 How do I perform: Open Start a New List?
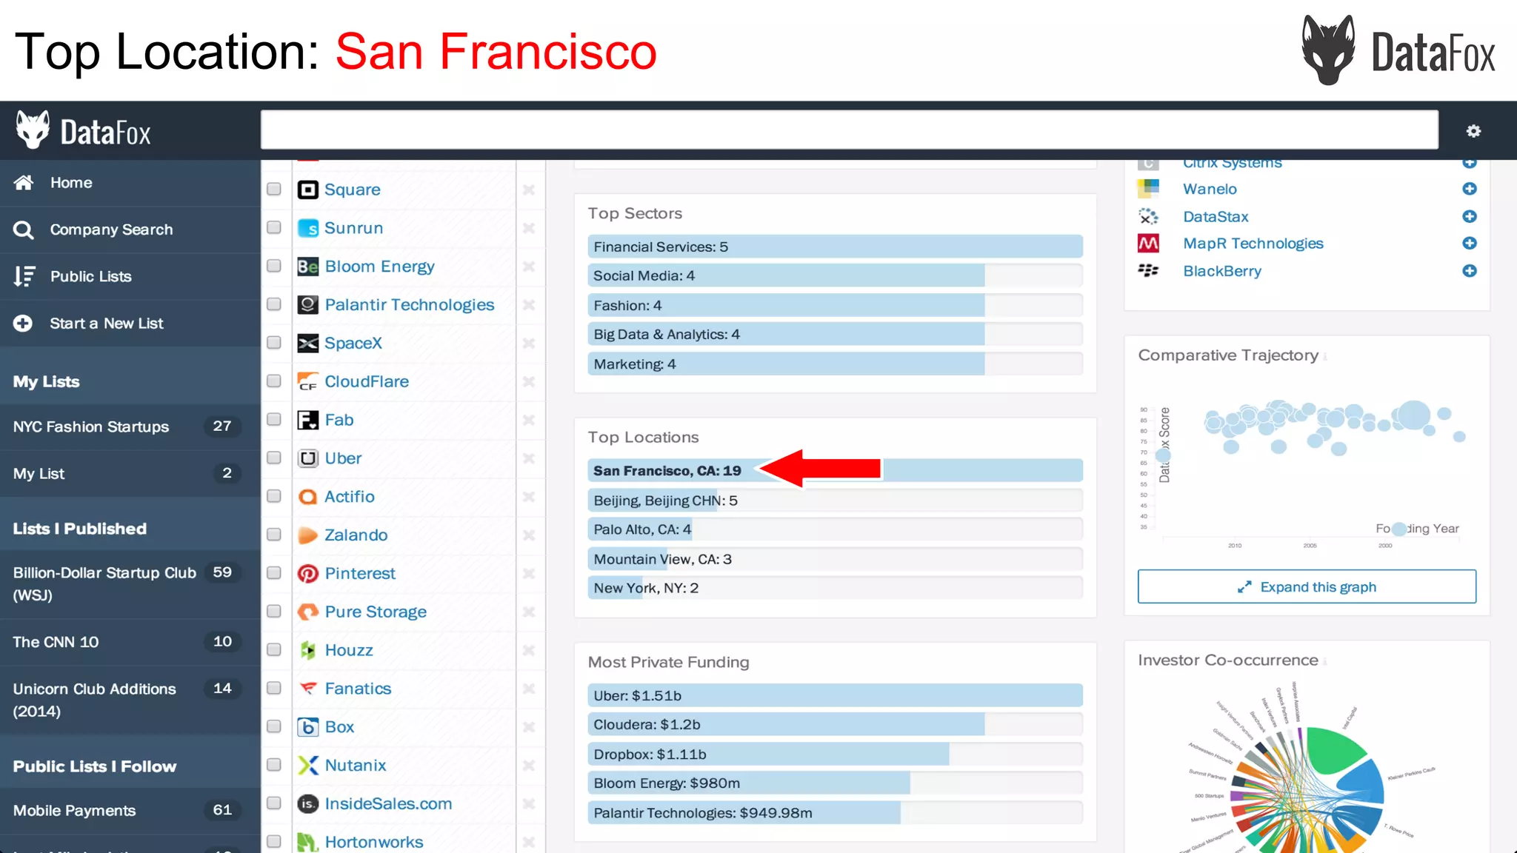click(106, 324)
